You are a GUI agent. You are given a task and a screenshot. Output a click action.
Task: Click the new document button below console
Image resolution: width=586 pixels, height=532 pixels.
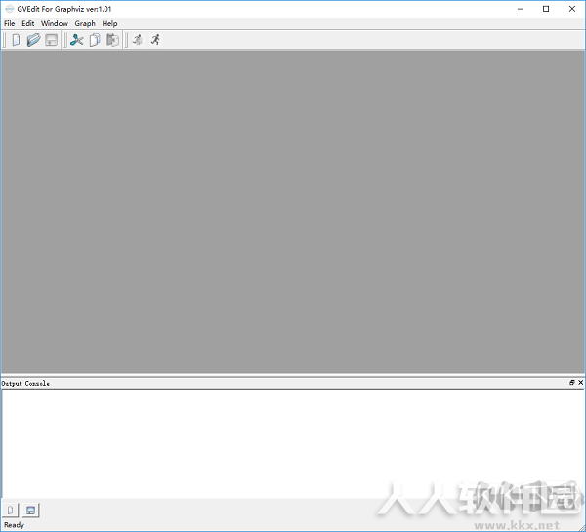[11, 510]
